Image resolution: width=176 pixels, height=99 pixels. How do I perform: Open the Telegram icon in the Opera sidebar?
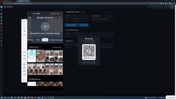point(1,20)
